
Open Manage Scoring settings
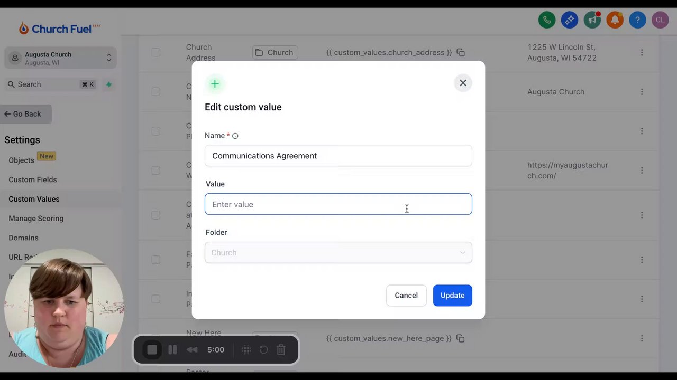[x=36, y=218]
